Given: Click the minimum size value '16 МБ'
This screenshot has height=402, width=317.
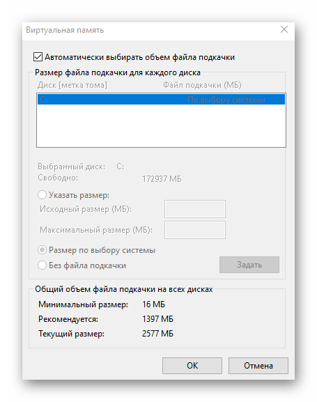Looking at the screenshot, I should pos(153,304).
